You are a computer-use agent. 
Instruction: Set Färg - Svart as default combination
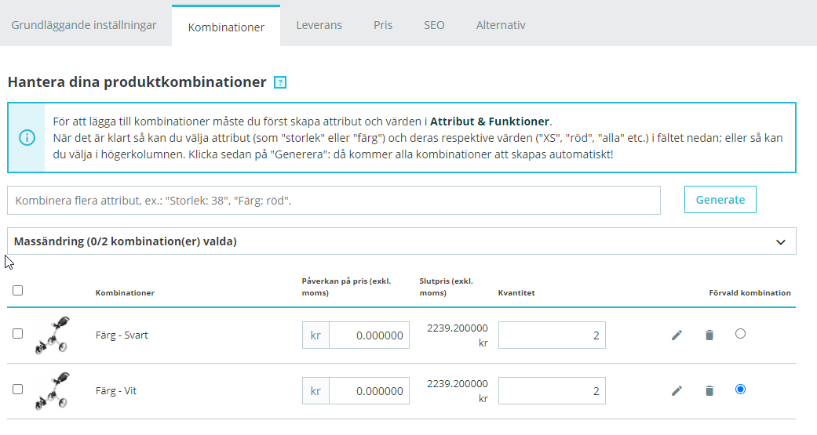pyautogui.click(x=740, y=333)
